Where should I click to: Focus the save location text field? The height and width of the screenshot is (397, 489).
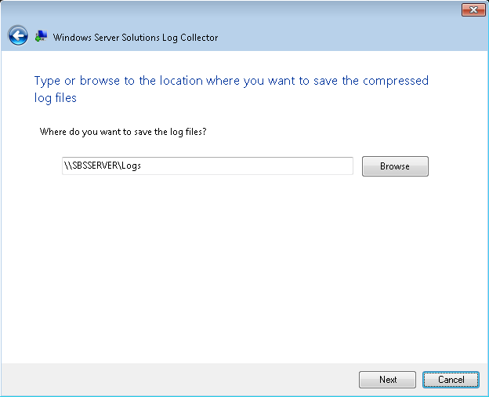[208, 166]
